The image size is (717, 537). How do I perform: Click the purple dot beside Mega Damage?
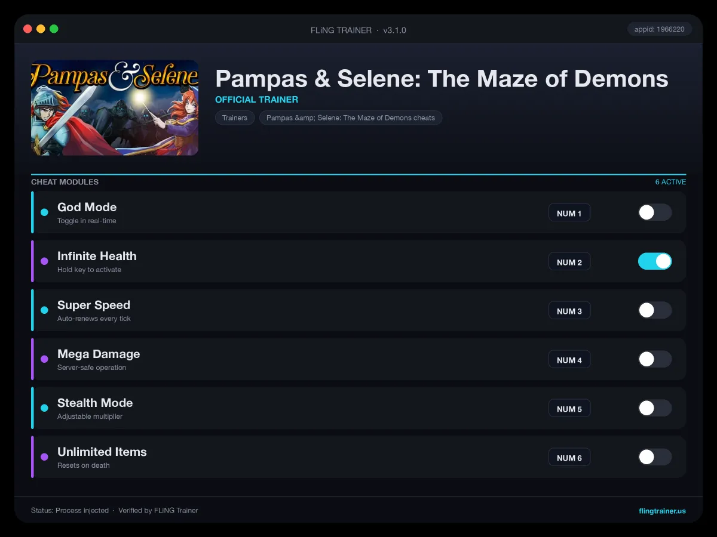pos(44,359)
